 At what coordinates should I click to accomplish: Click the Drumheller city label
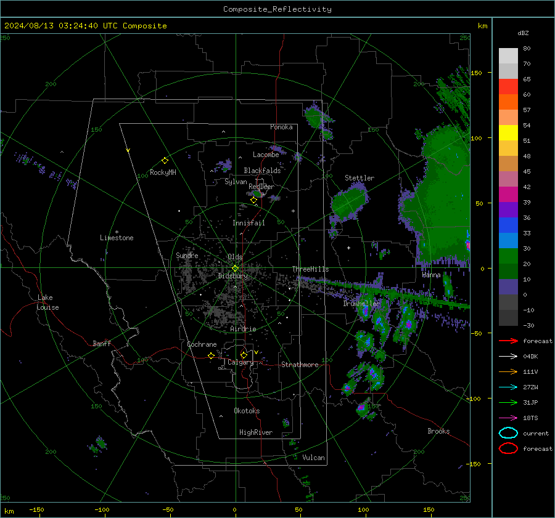tap(361, 304)
